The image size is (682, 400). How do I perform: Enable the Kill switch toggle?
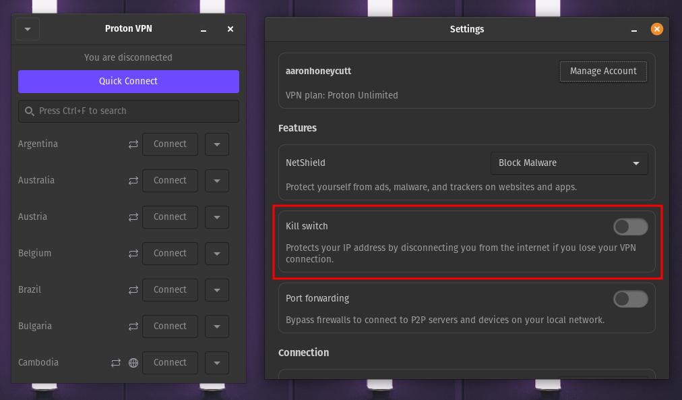pyautogui.click(x=630, y=226)
